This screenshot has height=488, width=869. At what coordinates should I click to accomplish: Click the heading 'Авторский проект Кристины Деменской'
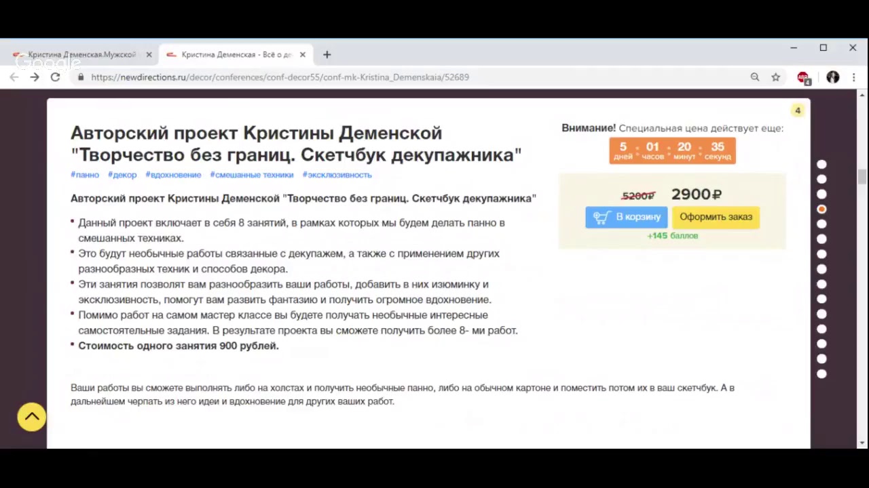pyautogui.click(x=256, y=133)
